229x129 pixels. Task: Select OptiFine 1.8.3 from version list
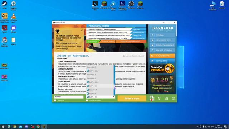point(100,71)
